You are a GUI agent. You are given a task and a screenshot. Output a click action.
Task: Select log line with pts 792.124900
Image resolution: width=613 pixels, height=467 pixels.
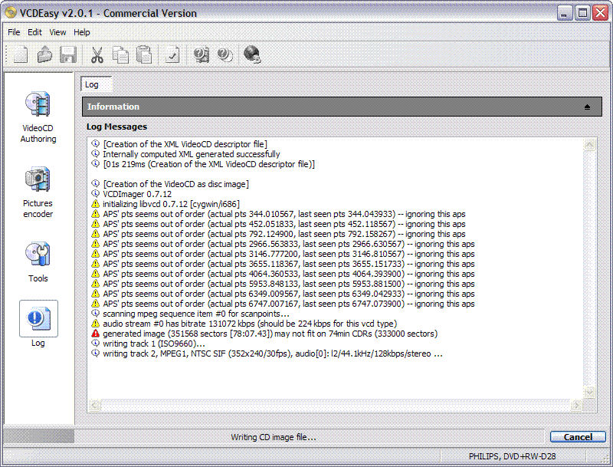tap(284, 234)
